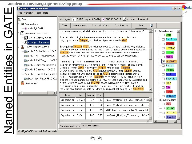Click the Language Resources icon
Viewport: 192px width, 144px height.
click(22, 33)
